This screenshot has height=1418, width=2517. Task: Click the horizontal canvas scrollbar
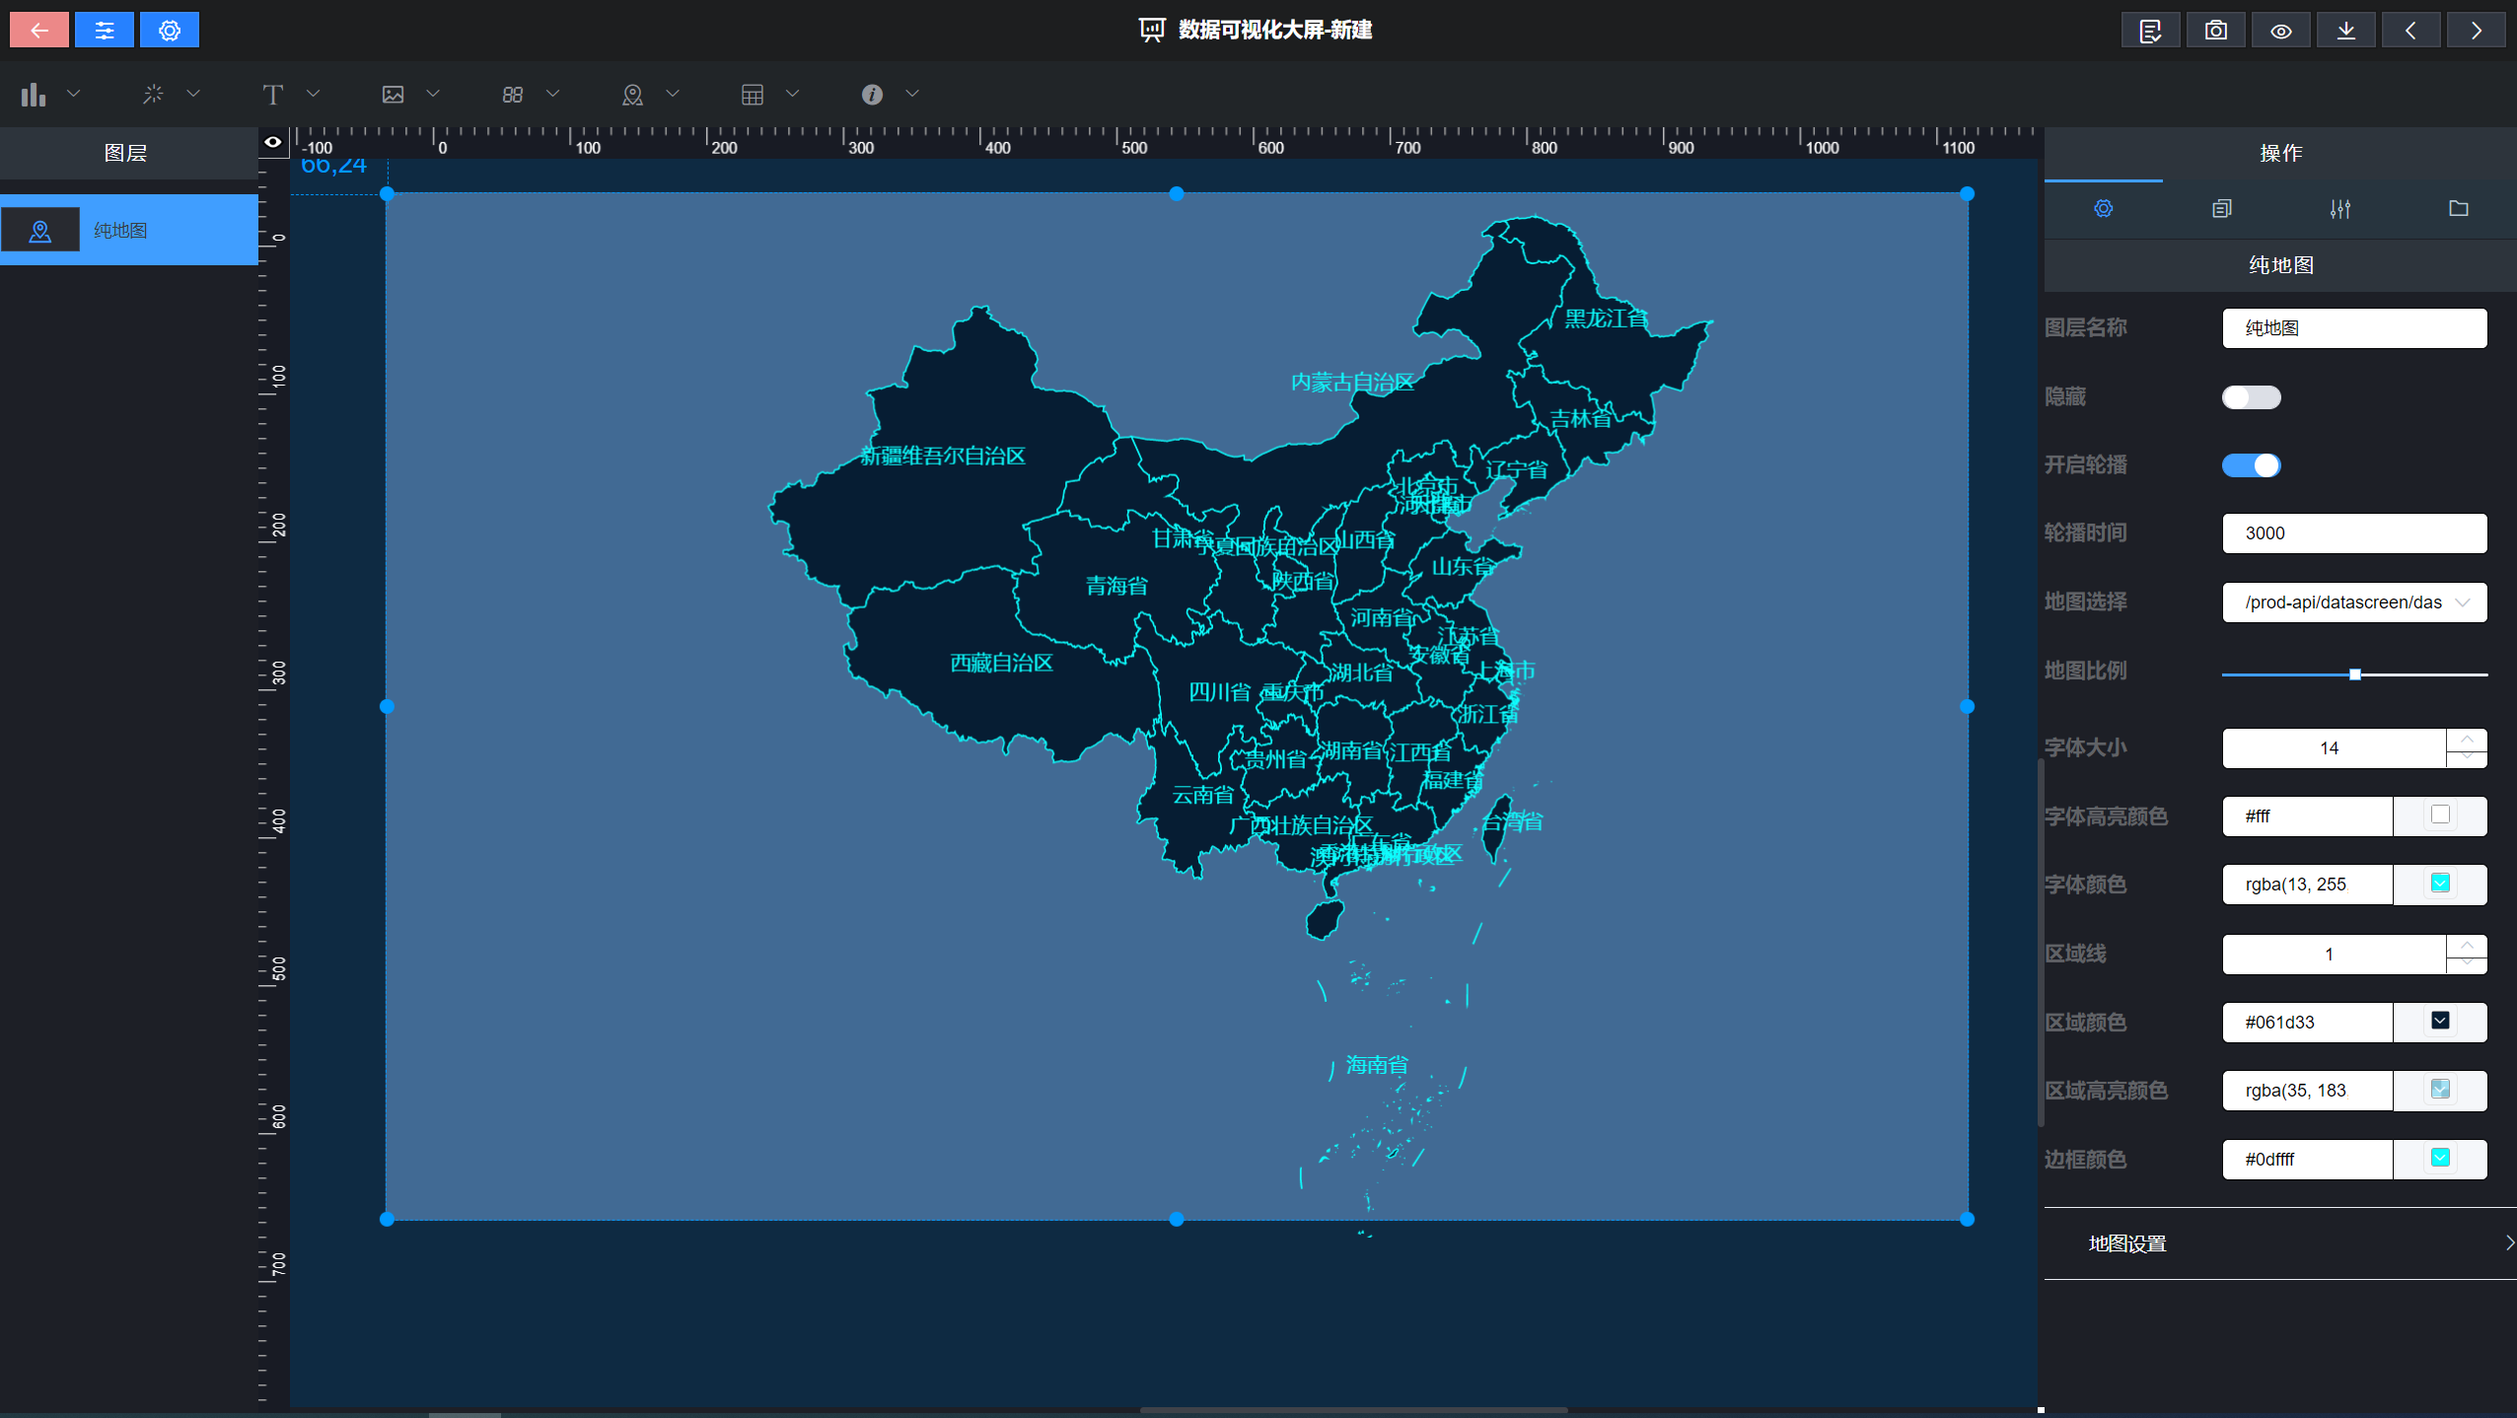coord(1353,1410)
